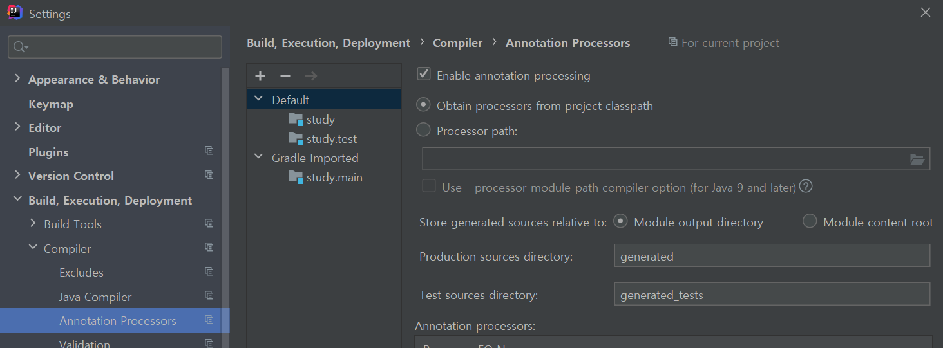Click the study.test module folder icon
The image size is (943, 348).
296,138
